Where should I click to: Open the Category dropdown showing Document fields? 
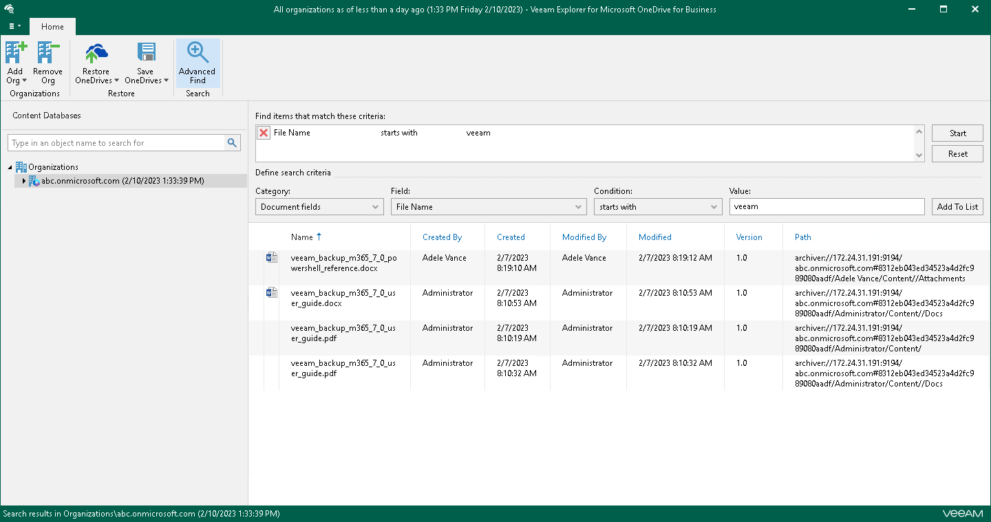(x=319, y=207)
